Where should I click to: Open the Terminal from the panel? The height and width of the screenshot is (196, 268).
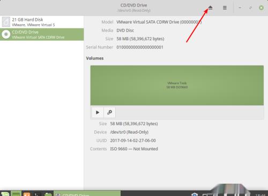(38, 194)
